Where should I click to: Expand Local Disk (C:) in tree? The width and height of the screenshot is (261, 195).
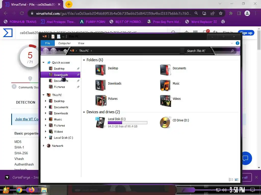(45, 137)
